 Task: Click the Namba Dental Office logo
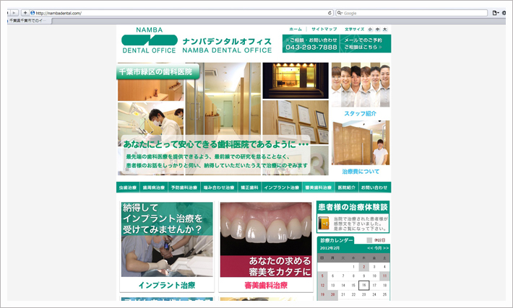(148, 40)
